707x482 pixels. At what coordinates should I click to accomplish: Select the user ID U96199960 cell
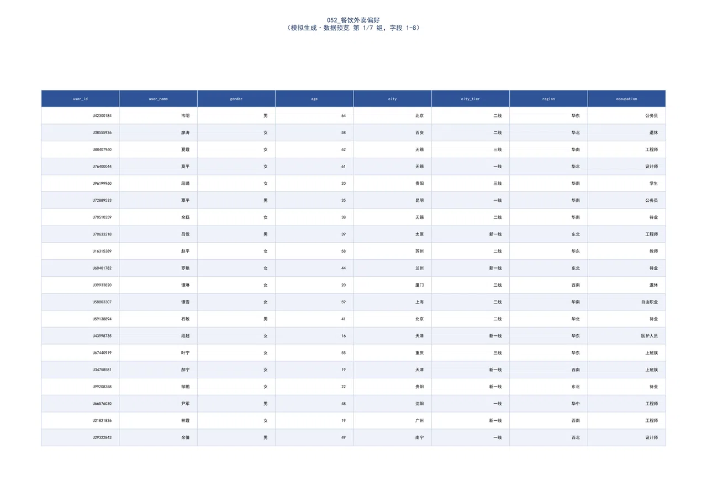pyautogui.click(x=80, y=184)
